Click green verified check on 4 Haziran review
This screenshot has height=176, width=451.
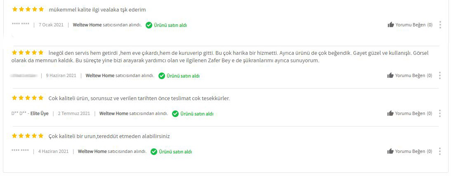(154, 152)
